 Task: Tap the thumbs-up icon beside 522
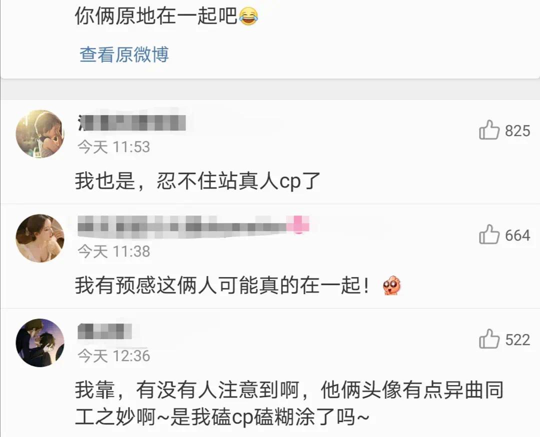(489, 339)
